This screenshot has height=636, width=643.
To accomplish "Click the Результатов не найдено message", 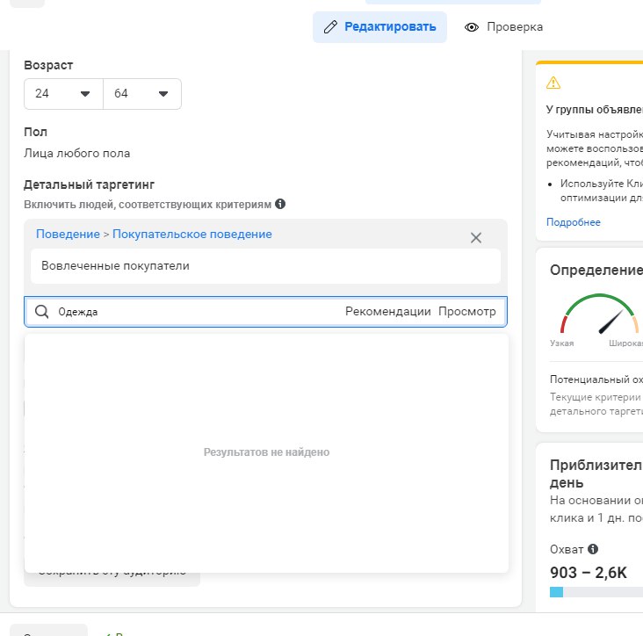I will coord(266,452).
